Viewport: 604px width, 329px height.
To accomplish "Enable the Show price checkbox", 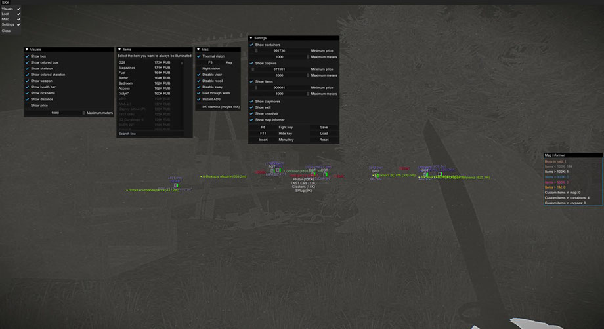I will pyautogui.click(x=28, y=105).
